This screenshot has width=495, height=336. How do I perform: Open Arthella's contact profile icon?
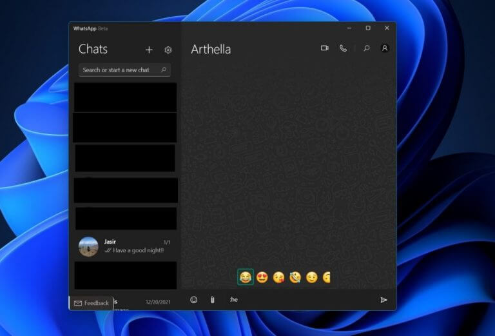(x=385, y=48)
